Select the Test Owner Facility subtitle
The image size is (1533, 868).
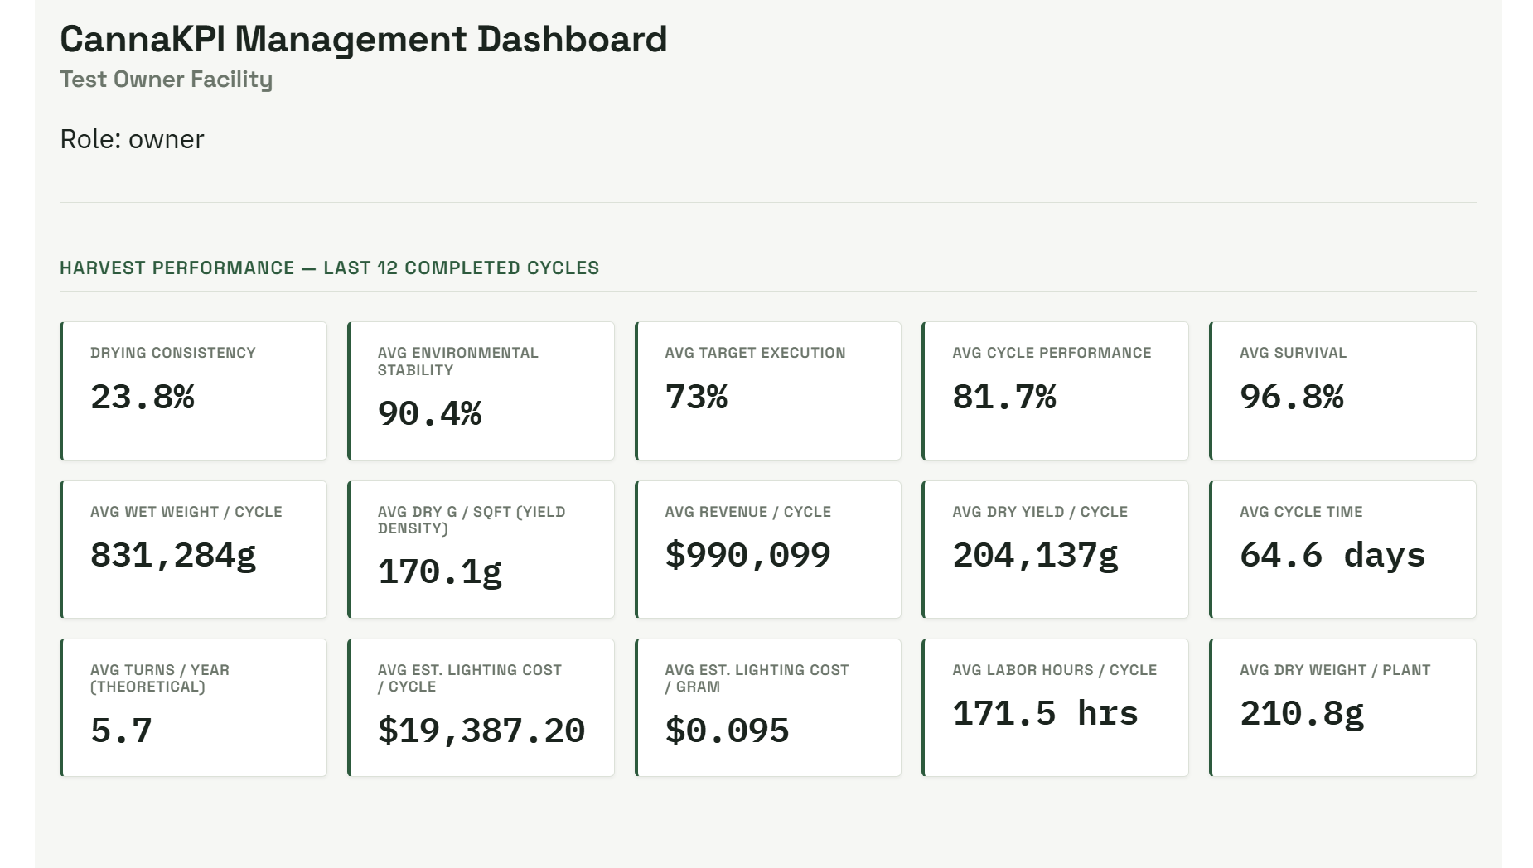click(x=166, y=80)
